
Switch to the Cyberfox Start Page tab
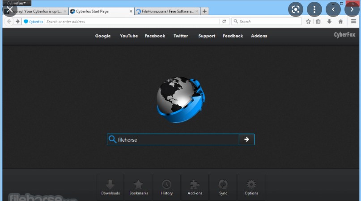[101, 11]
